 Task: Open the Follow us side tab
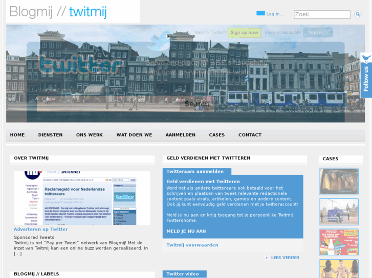coord(366,75)
